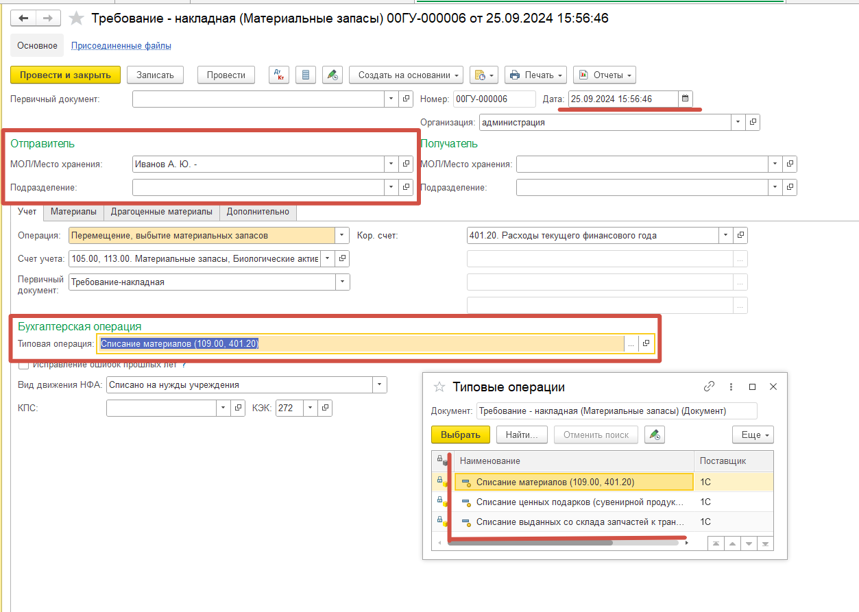Click the Наименование column header
This screenshot has width=859, height=612.
[574, 461]
